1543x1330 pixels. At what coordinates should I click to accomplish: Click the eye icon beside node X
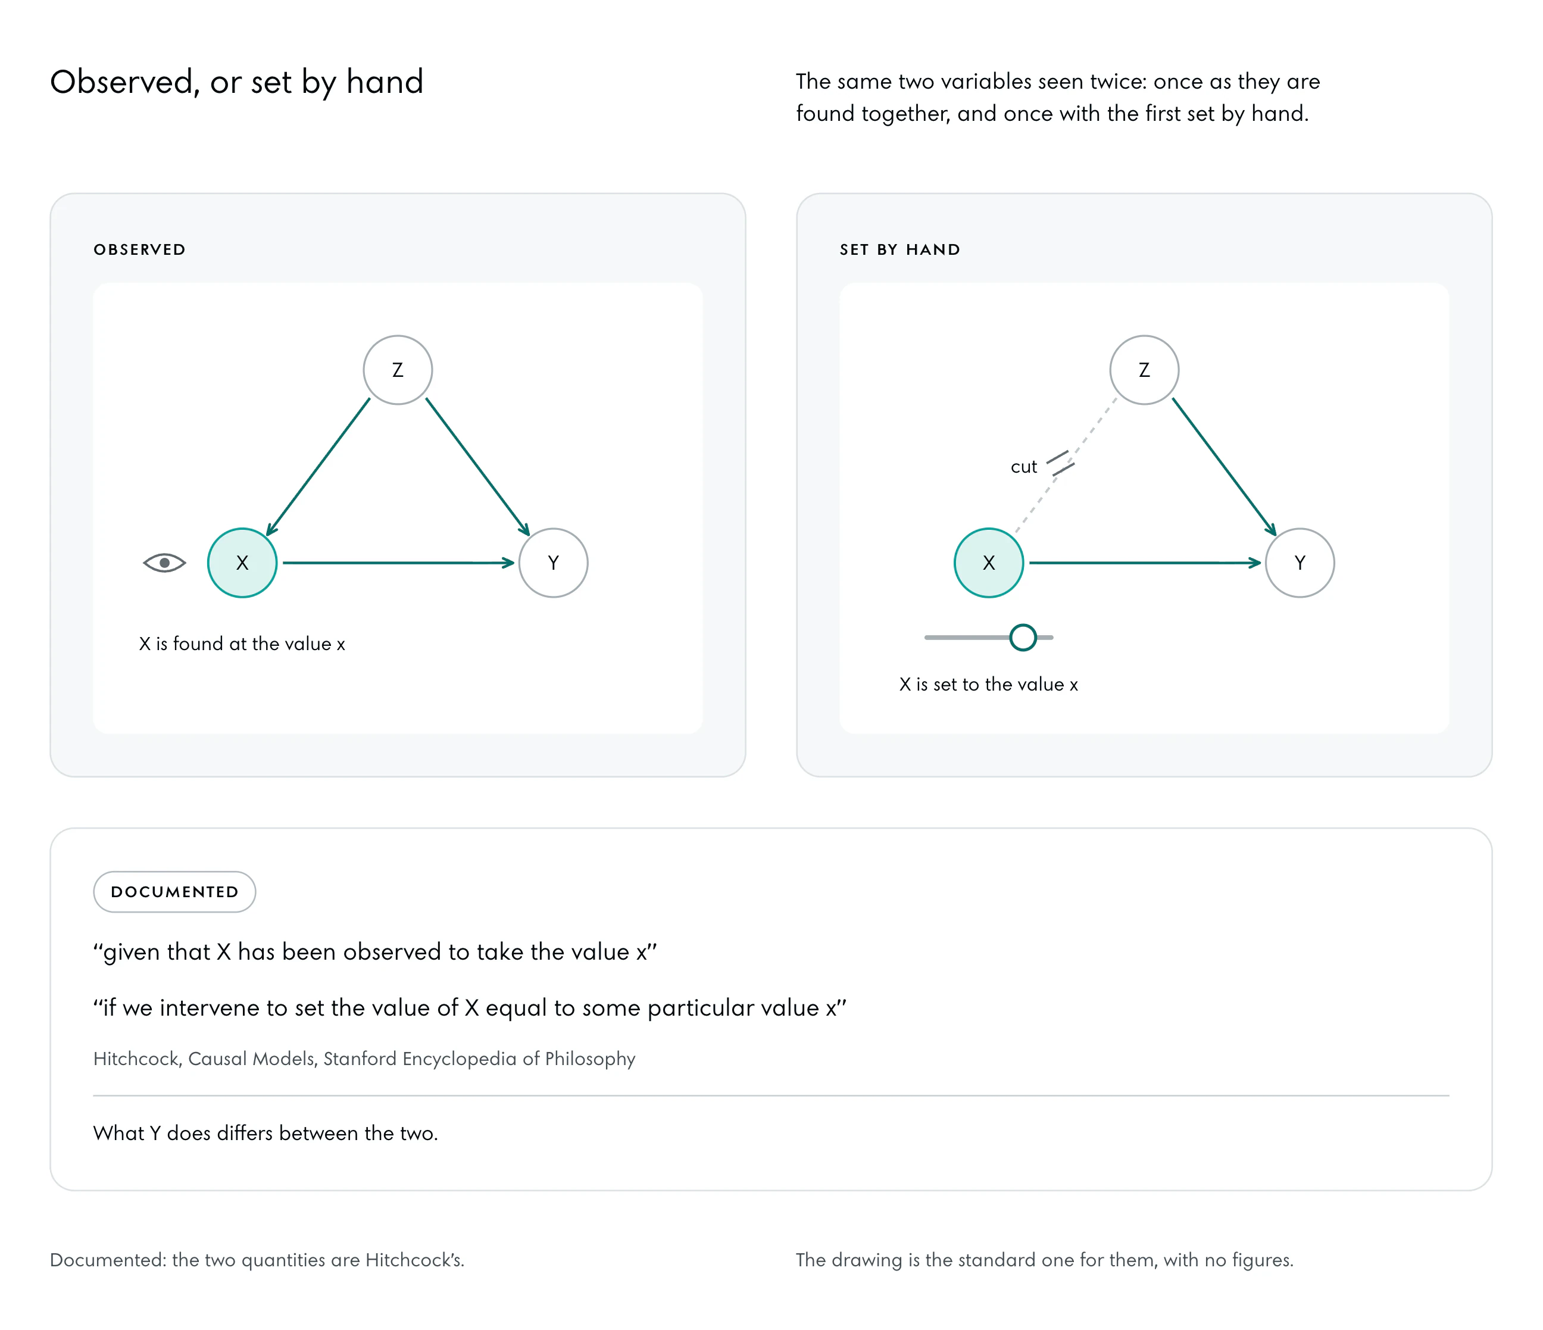tap(164, 563)
